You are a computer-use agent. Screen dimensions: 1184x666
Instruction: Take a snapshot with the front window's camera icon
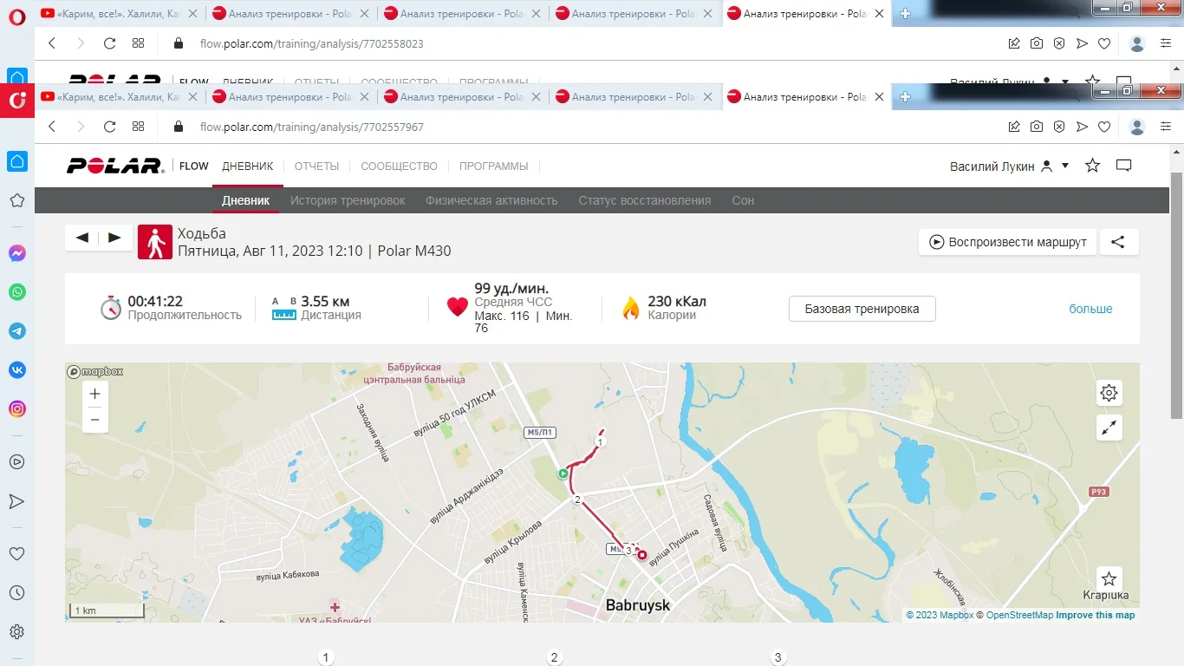pos(1037,127)
